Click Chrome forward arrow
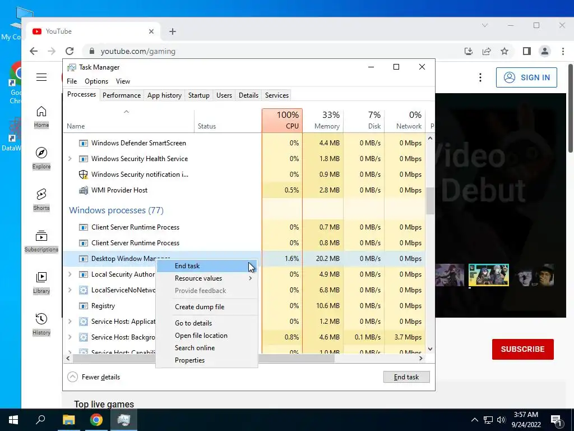The image size is (574, 431). click(x=52, y=51)
